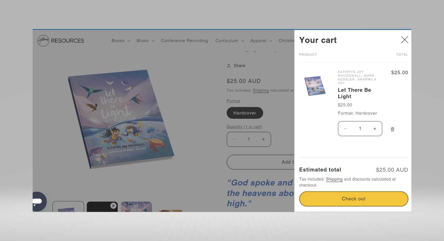Expand the Books dropdown menu
The width and height of the screenshot is (444, 241).
(x=121, y=41)
